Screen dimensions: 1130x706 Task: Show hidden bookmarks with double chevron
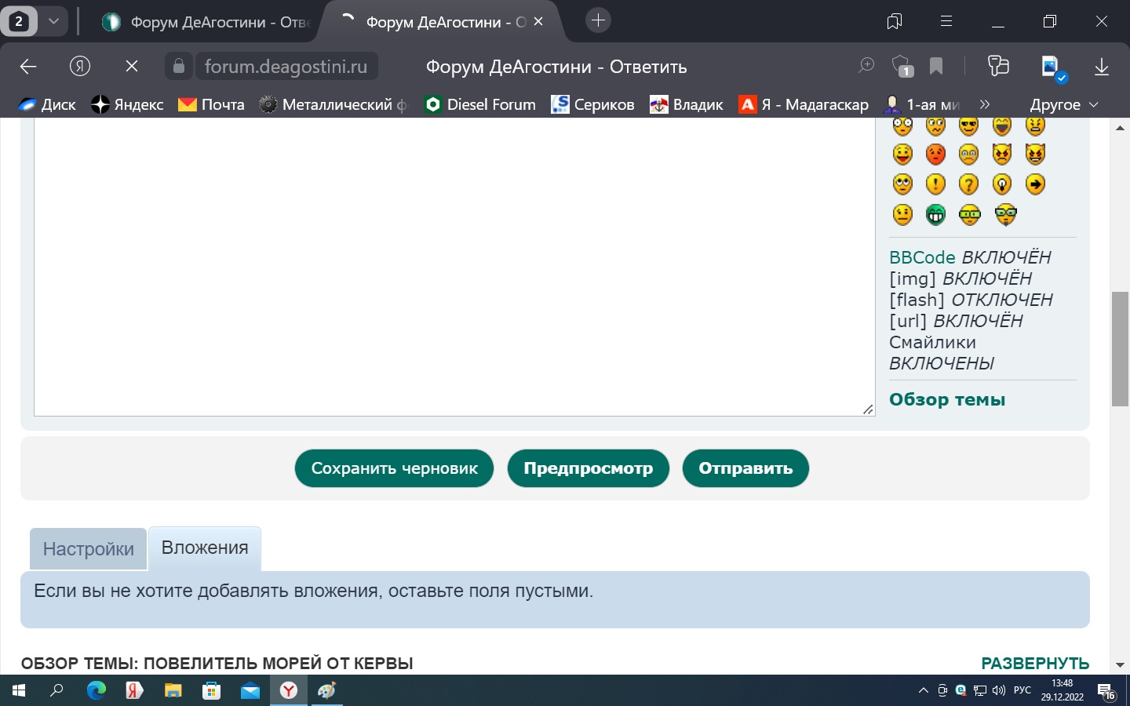[985, 104]
